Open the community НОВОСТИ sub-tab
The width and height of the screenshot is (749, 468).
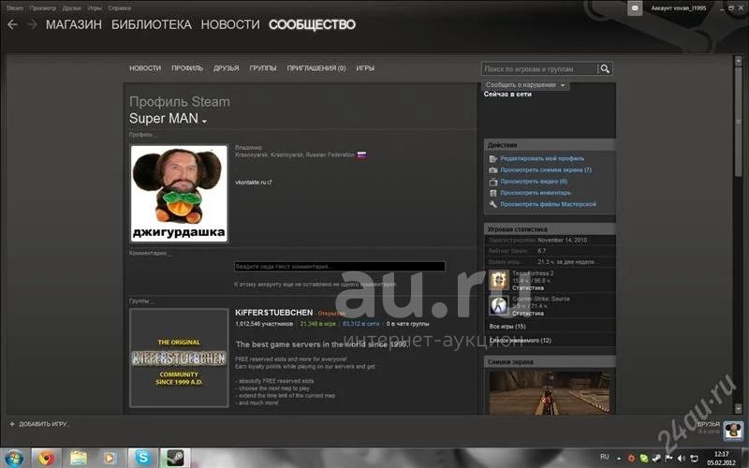point(145,68)
